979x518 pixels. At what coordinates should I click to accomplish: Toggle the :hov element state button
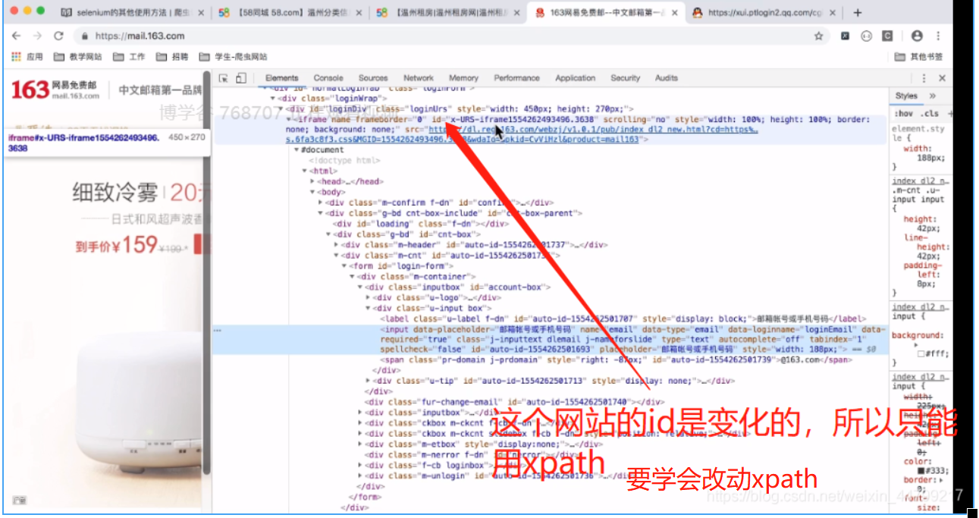pos(904,114)
